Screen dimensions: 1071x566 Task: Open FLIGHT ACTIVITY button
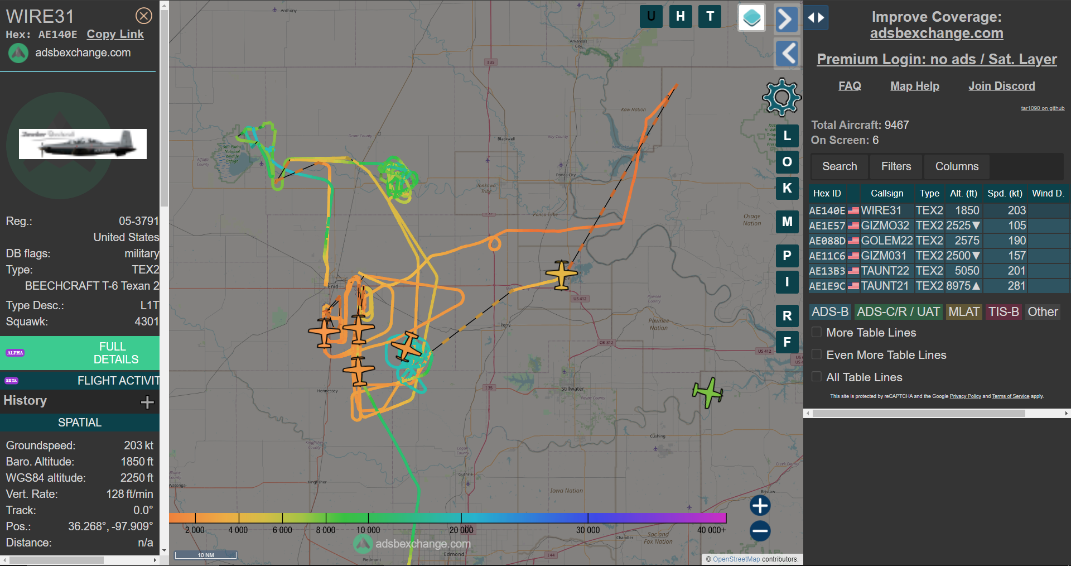click(80, 381)
